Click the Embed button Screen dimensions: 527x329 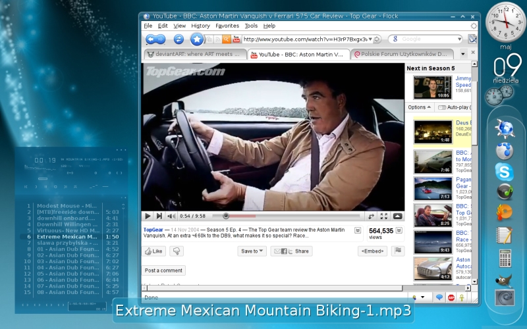[x=372, y=251]
